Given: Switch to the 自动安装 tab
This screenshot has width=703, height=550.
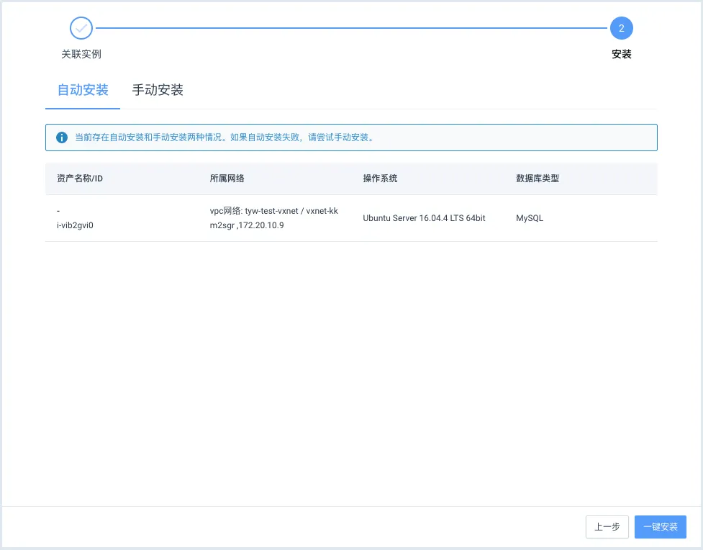Looking at the screenshot, I should (x=83, y=90).
